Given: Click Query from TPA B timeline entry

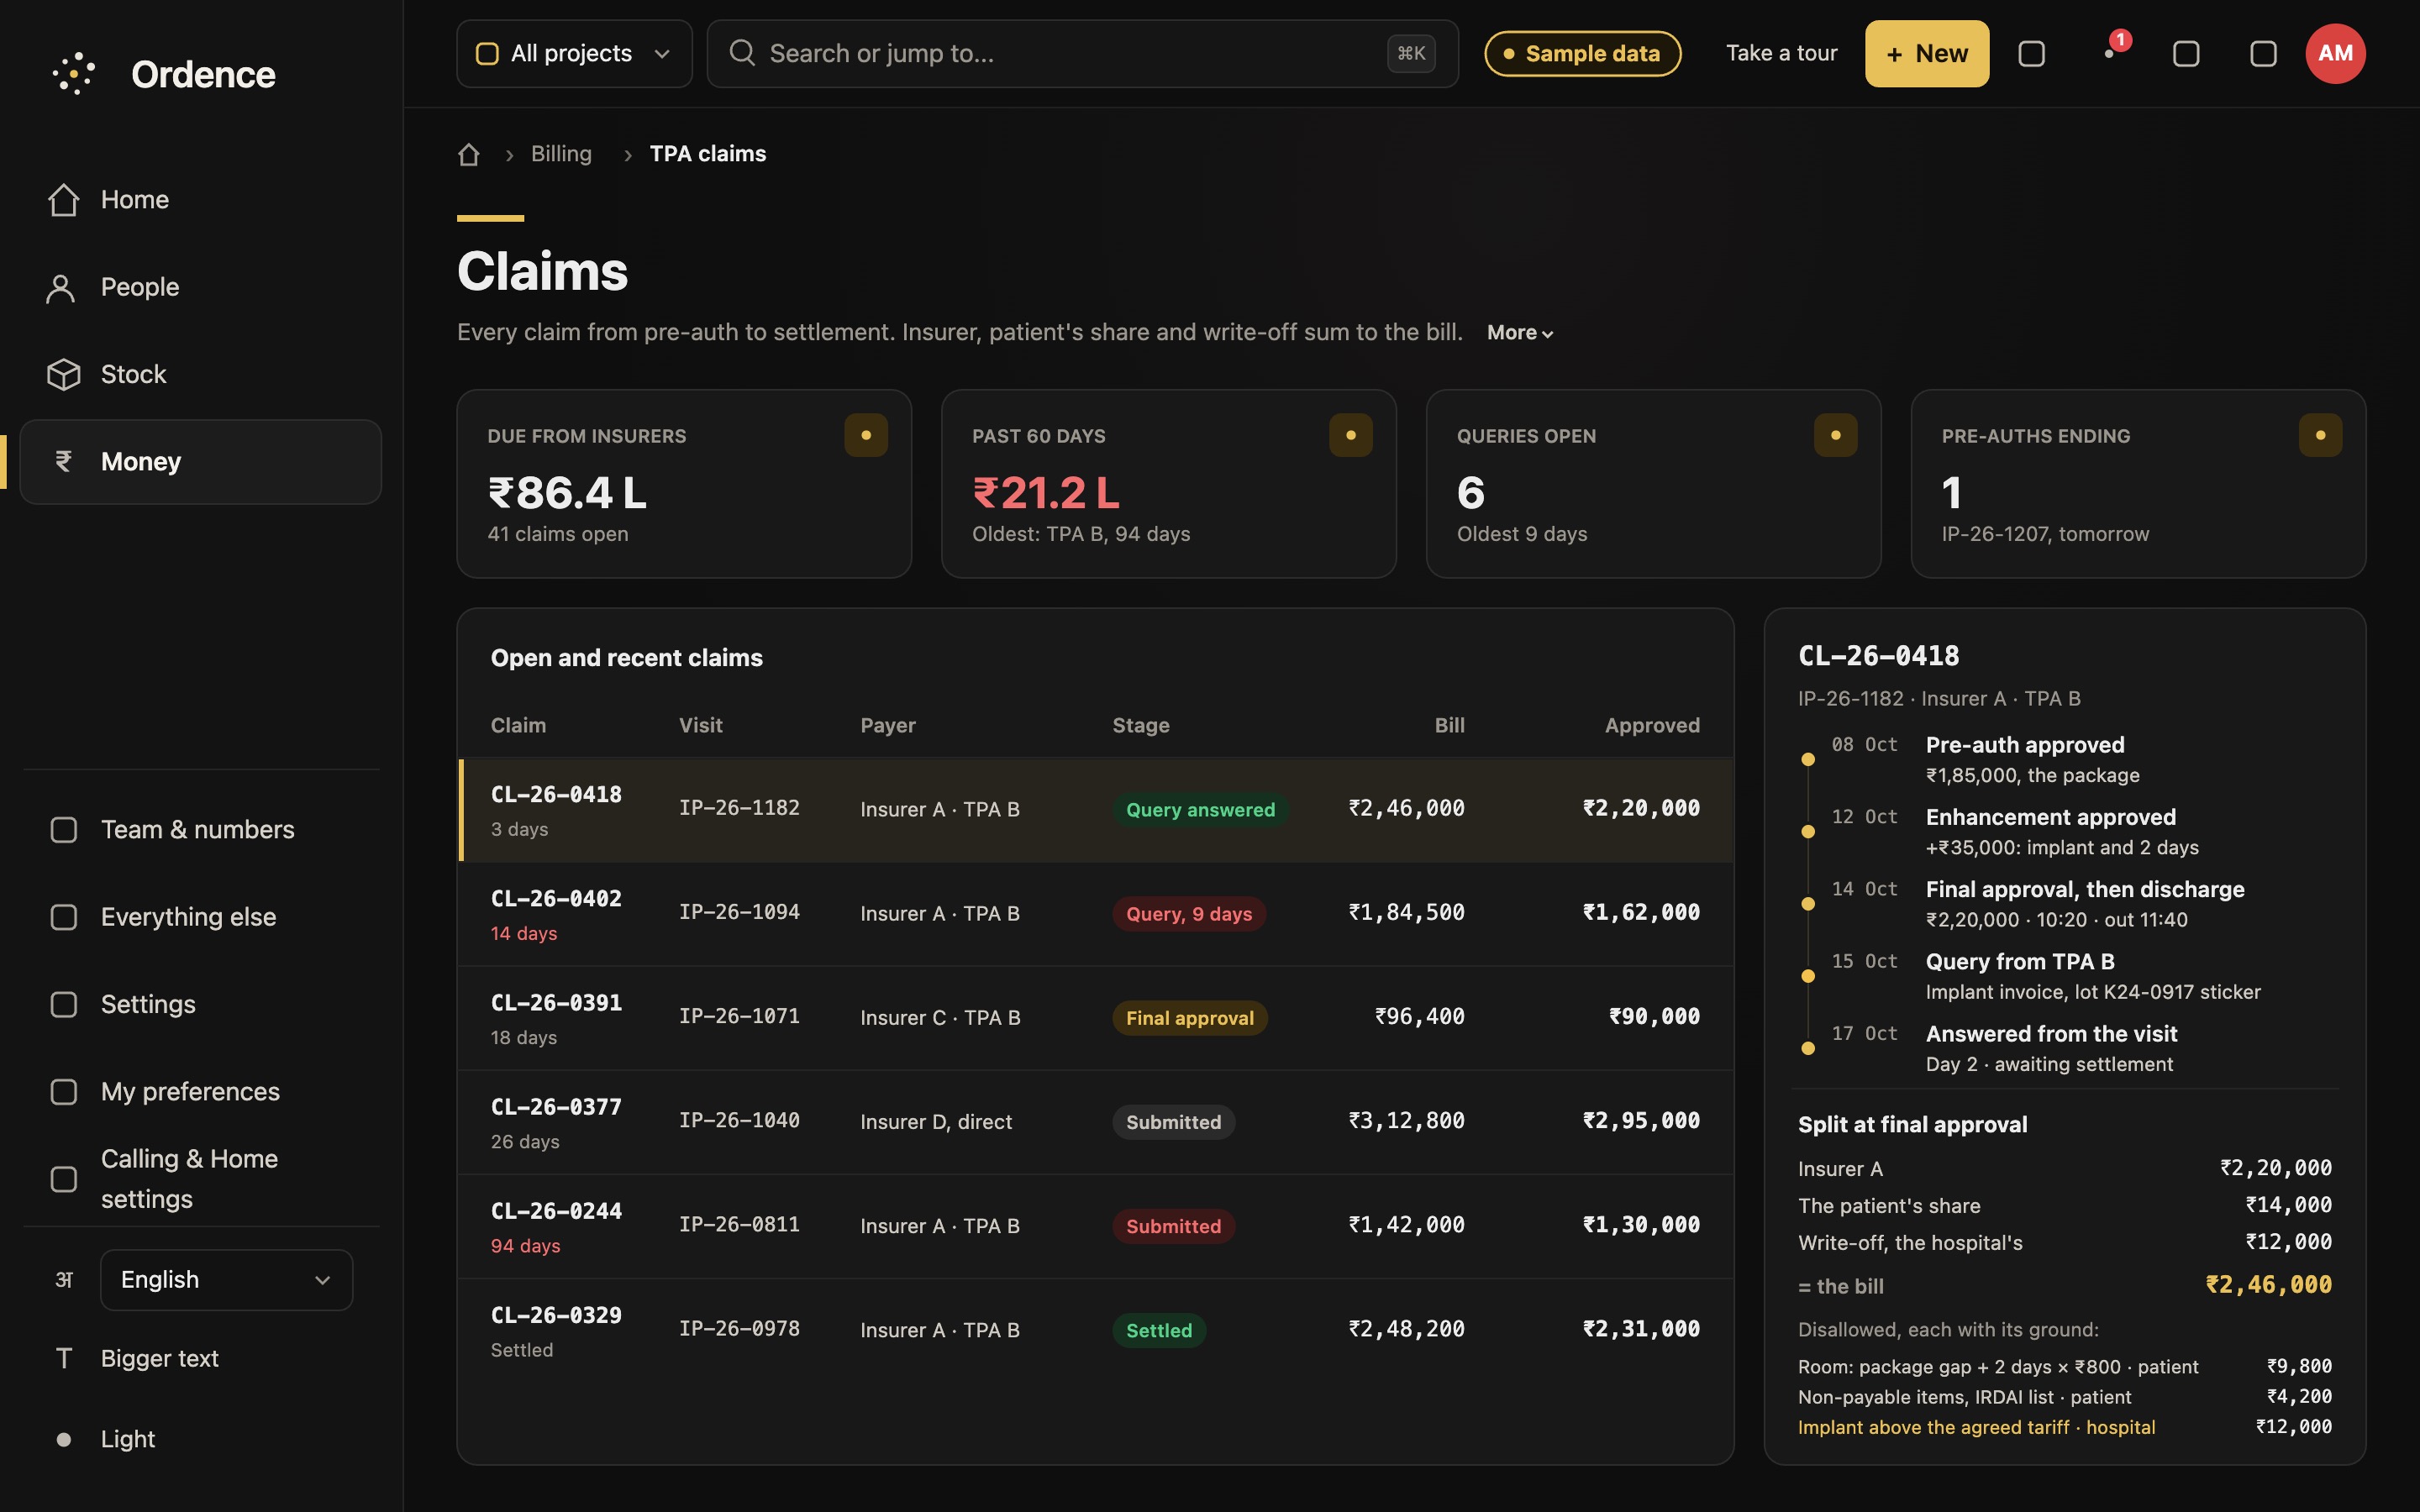Looking at the screenshot, I should [x=2065, y=976].
